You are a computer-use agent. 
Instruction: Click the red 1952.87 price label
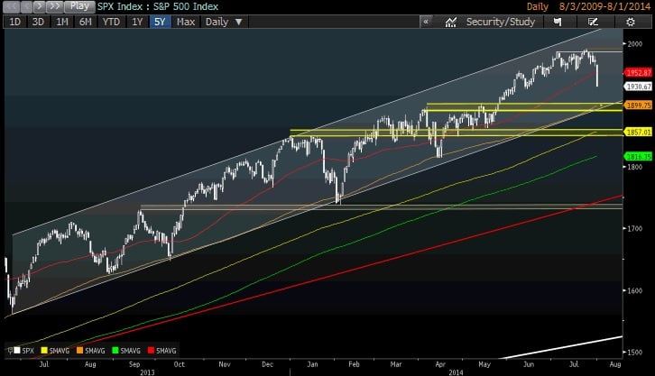[638, 73]
